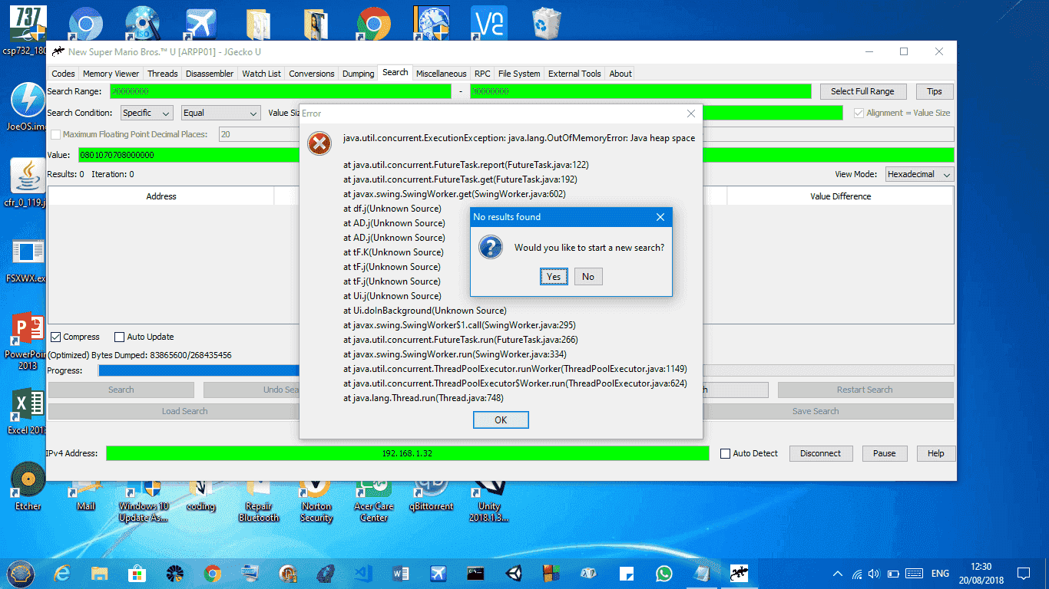Open Visual Studio Code from the taskbar
The width and height of the screenshot is (1049, 589).
pyautogui.click(x=363, y=573)
